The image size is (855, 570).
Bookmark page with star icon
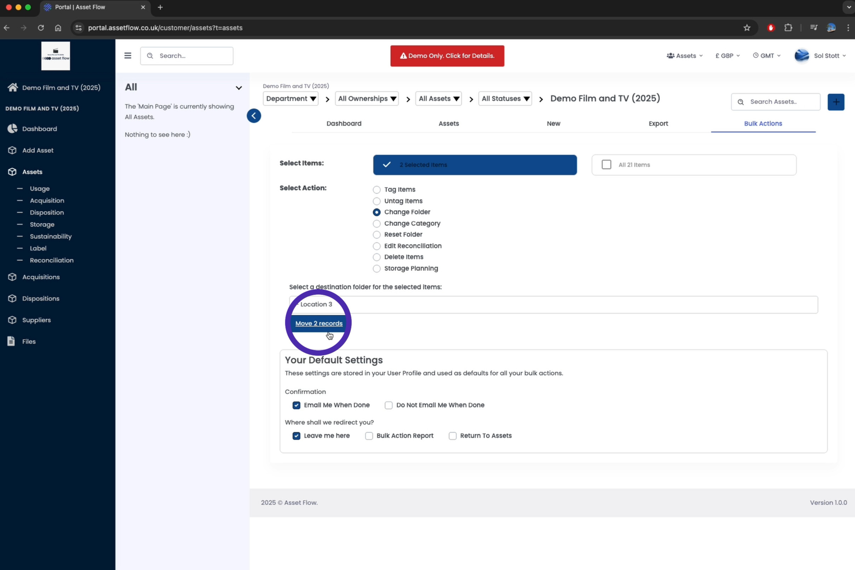point(747,28)
